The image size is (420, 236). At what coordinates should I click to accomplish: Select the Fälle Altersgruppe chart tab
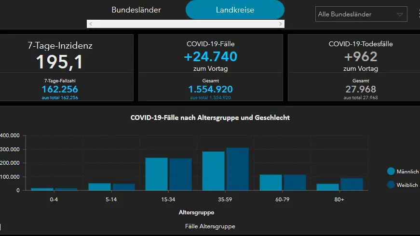(210, 226)
